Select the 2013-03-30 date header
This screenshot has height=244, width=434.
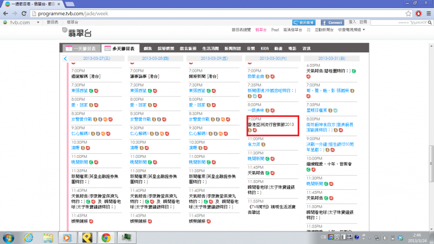point(273,58)
